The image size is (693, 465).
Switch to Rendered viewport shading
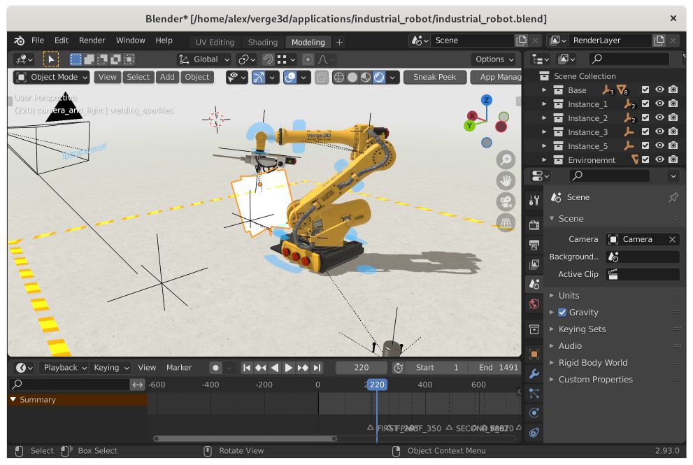pyautogui.click(x=379, y=78)
